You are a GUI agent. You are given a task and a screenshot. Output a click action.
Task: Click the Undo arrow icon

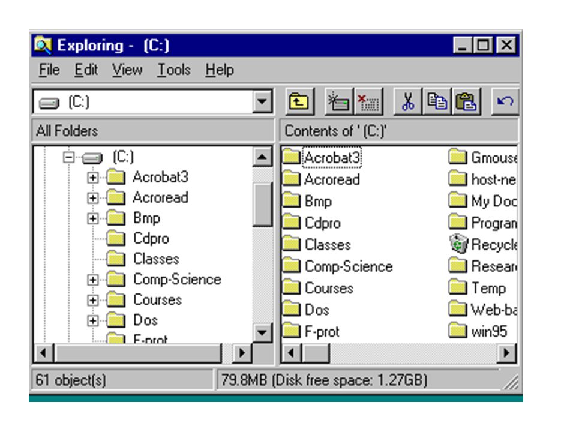pyautogui.click(x=505, y=101)
